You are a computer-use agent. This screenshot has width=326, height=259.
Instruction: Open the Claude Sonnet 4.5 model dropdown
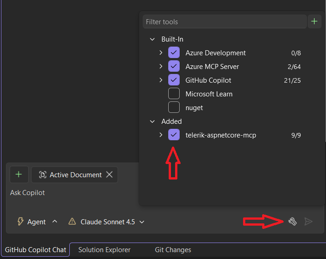[x=142, y=222]
